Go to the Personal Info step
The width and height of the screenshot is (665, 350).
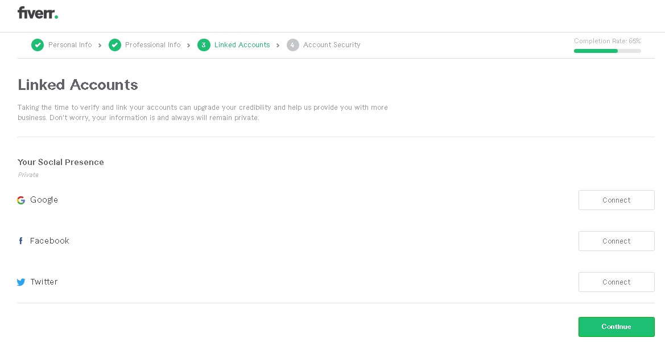click(x=70, y=44)
